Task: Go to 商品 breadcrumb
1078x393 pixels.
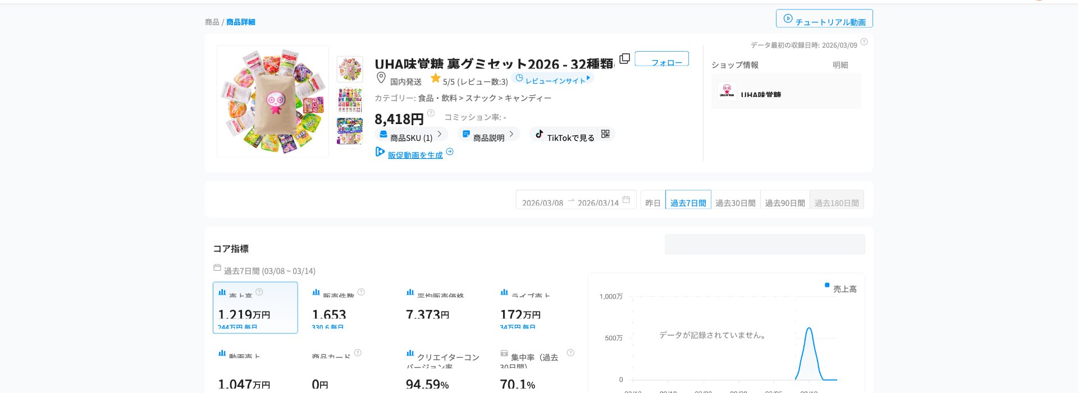Action: (x=212, y=22)
